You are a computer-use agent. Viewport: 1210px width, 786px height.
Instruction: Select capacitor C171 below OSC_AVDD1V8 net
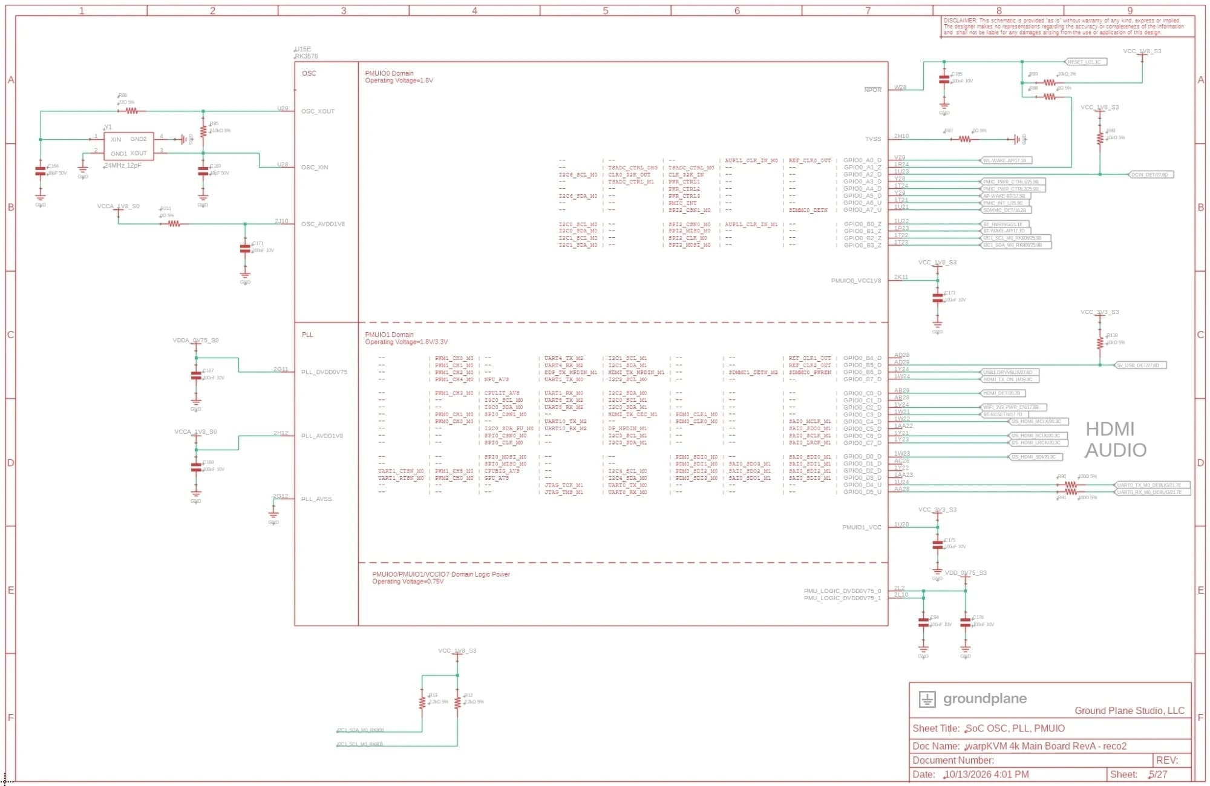[245, 248]
